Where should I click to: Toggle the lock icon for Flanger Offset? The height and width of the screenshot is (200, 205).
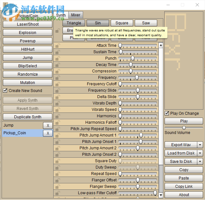(57, 180)
